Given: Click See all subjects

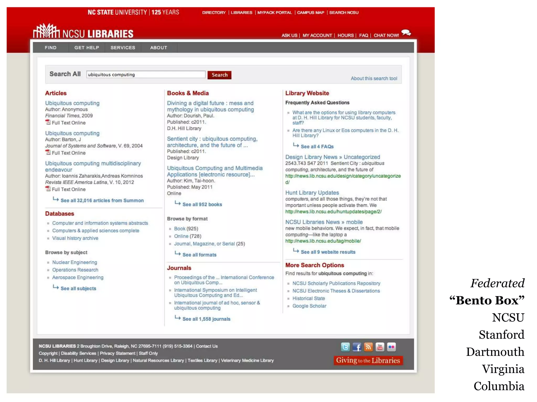Looking at the screenshot, I should pyautogui.click(x=78, y=288).
